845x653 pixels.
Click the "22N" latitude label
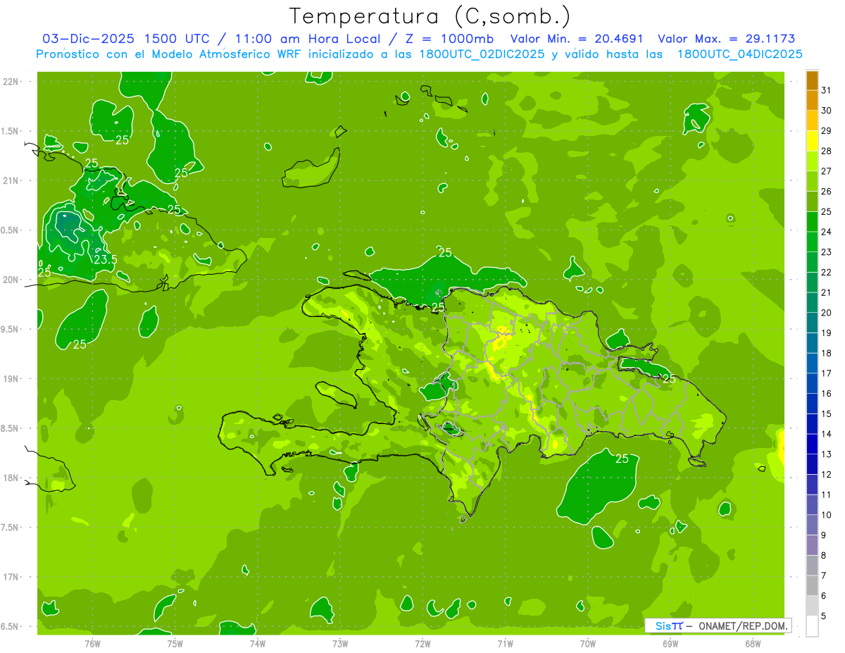(11, 82)
